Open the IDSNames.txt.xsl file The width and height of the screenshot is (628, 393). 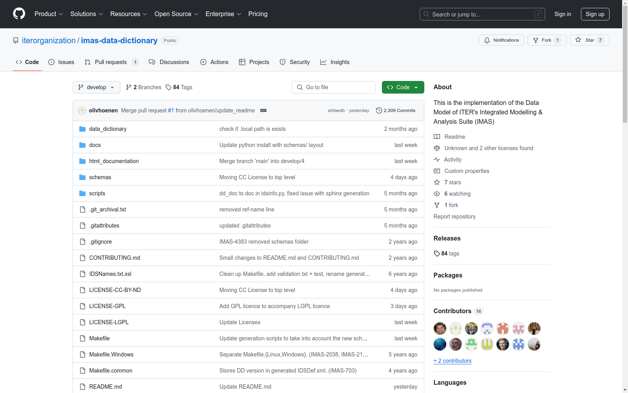click(110, 274)
